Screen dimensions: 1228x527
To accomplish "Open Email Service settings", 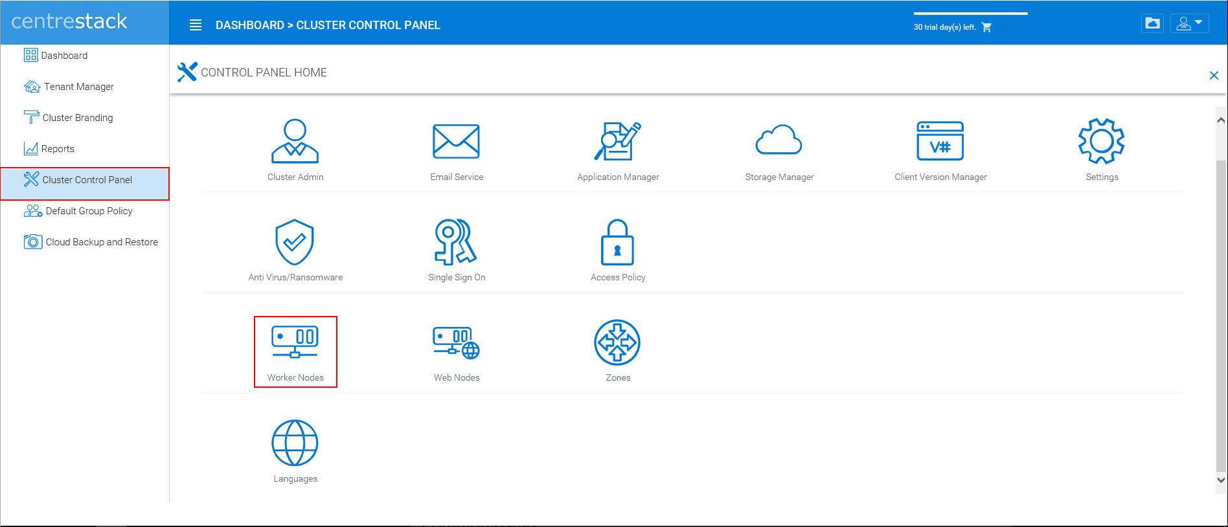I will click(x=456, y=142).
